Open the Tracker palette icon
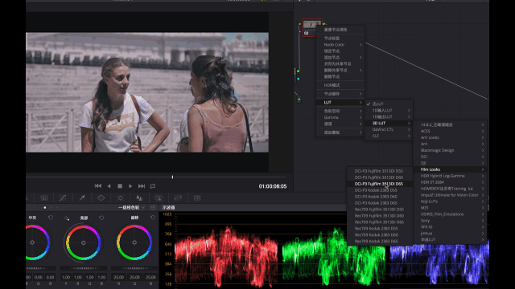Image resolution: width=515 pixels, height=289 pixels. coord(121,198)
